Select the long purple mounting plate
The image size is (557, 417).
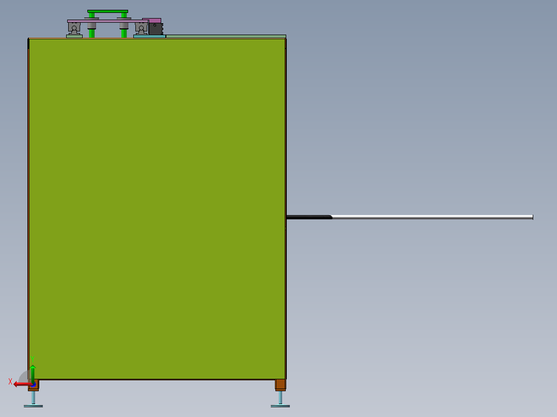108,21
